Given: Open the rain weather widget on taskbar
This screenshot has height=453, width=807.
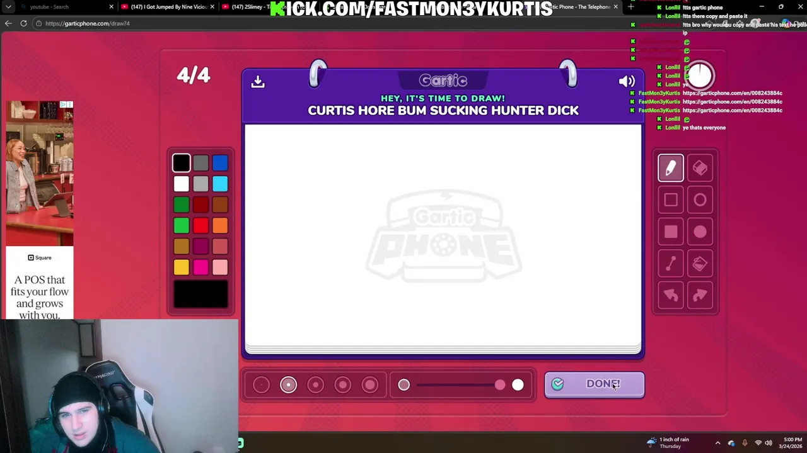Looking at the screenshot, I should coord(668,443).
